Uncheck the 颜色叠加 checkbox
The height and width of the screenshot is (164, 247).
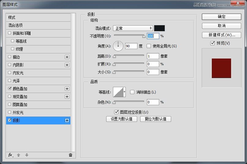9,88
